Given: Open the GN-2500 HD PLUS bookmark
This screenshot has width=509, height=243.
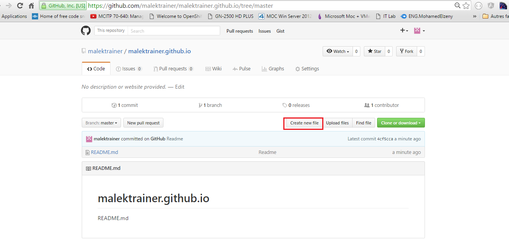Looking at the screenshot, I should pos(231,16).
